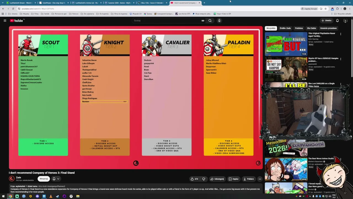The width and height of the screenshot is (353, 199).
Task: Open the YouTube account avatar menu
Action: click(x=345, y=20)
